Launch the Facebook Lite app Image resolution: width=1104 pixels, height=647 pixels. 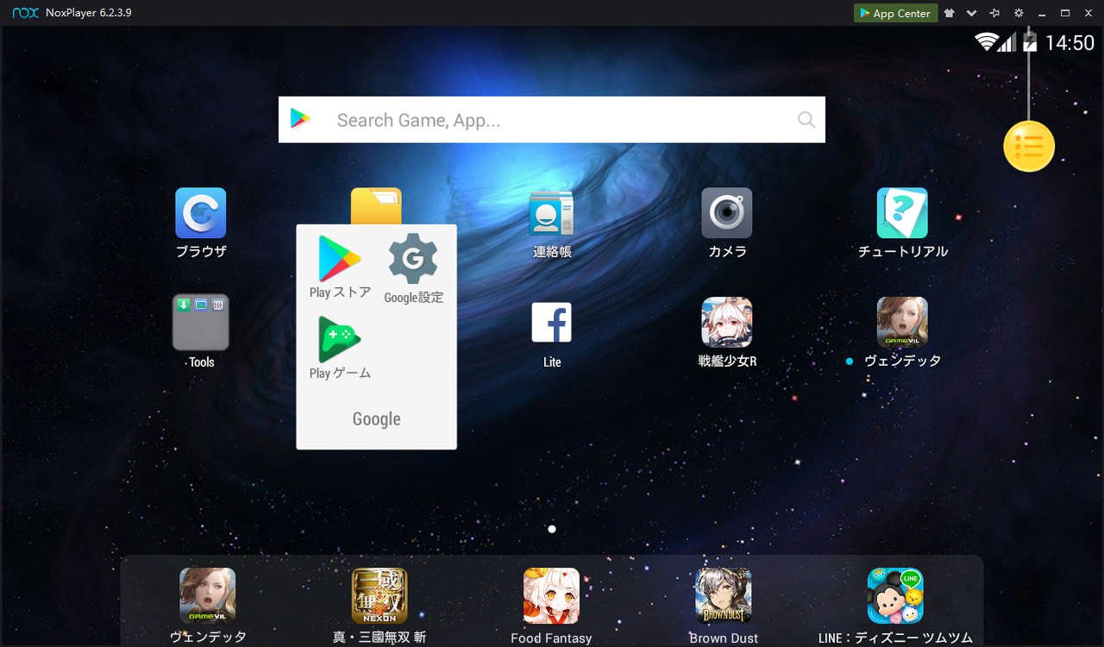point(551,321)
